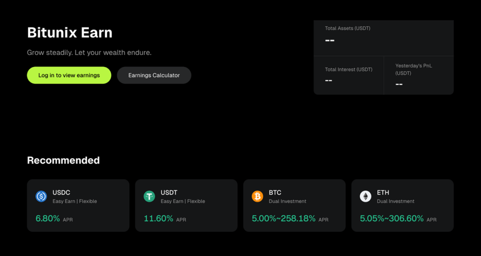The height and width of the screenshot is (256, 481).
Task: Open the Earnings Calculator
Action: pos(154,75)
